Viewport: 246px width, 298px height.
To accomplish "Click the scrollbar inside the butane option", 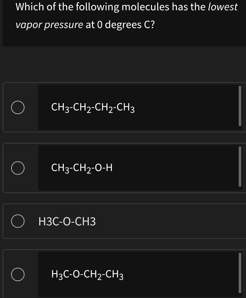I will [240, 105].
